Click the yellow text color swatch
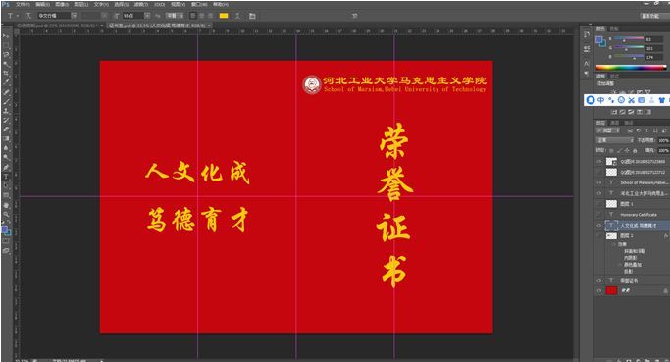The image size is (670, 362). 224,16
